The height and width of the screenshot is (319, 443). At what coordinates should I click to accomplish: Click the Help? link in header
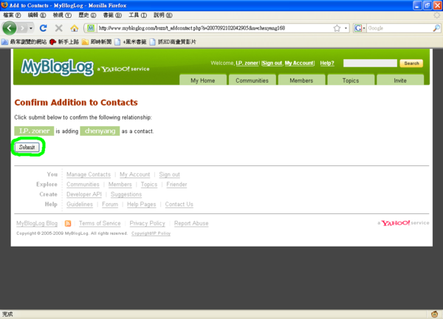(327, 63)
